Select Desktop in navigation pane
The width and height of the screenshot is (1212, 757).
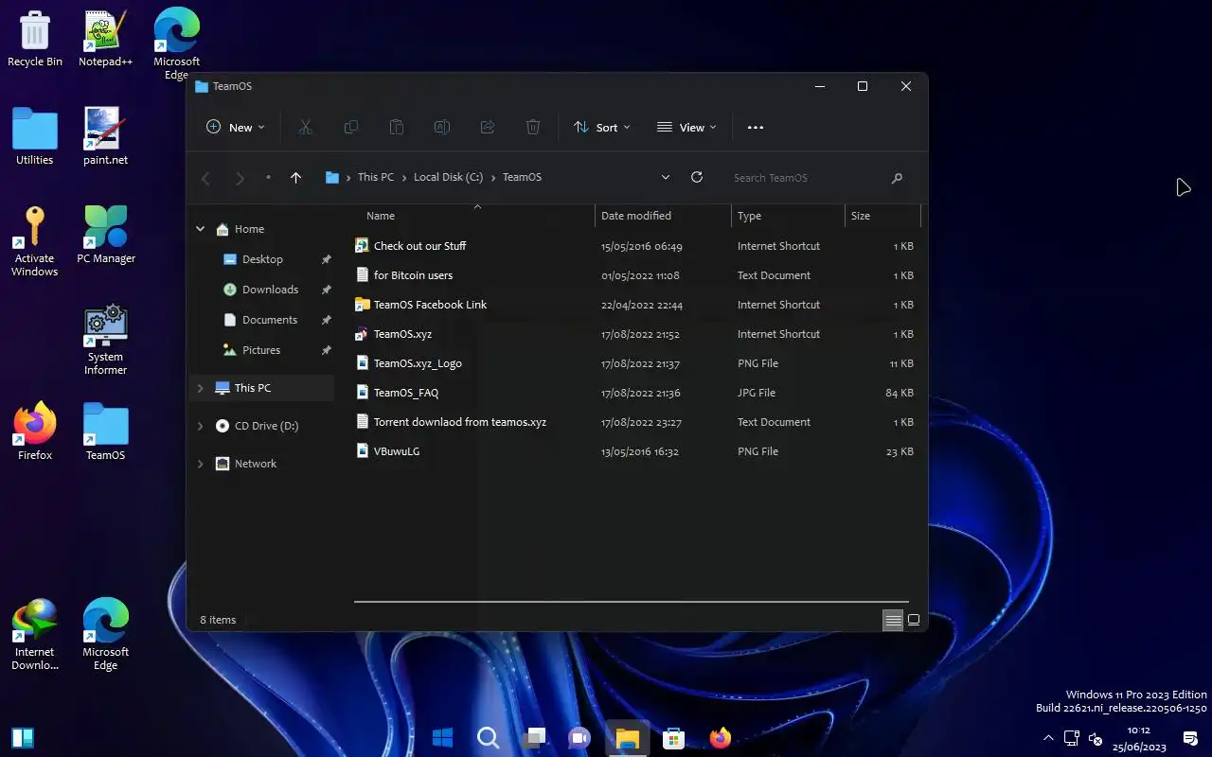pyautogui.click(x=262, y=259)
